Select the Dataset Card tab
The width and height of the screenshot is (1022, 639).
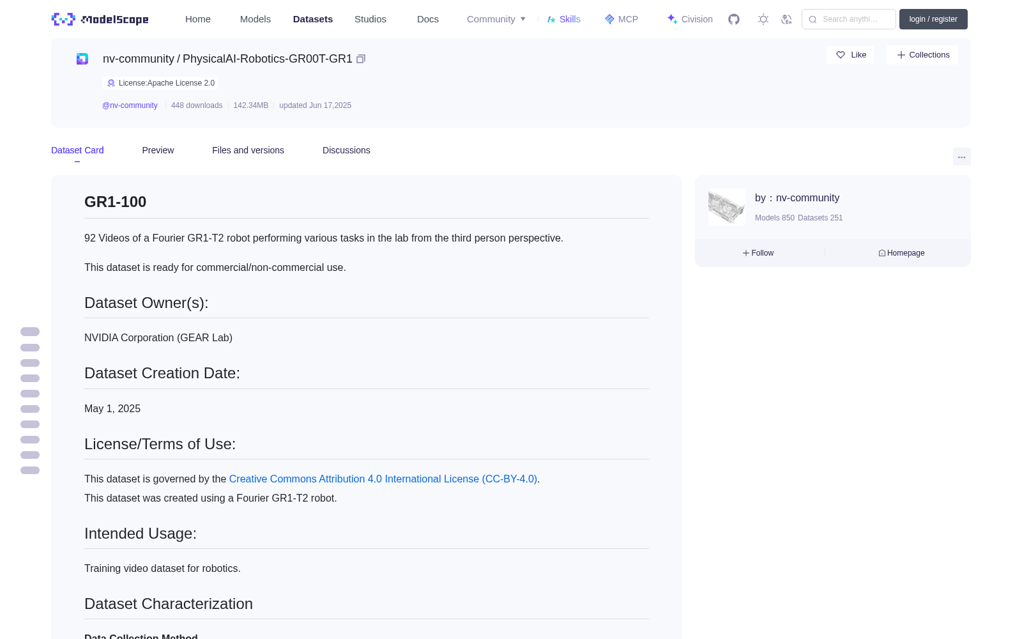77,150
